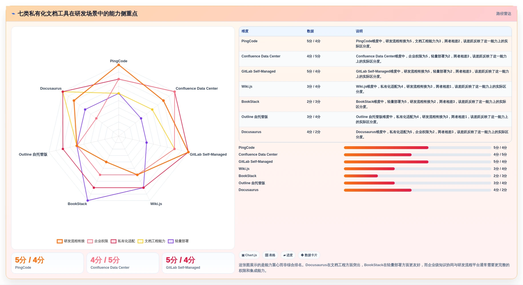The image size is (523, 285).
Task: Click the BookStack score 2分 / 3分 in table
Action: (x=313, y=102)
